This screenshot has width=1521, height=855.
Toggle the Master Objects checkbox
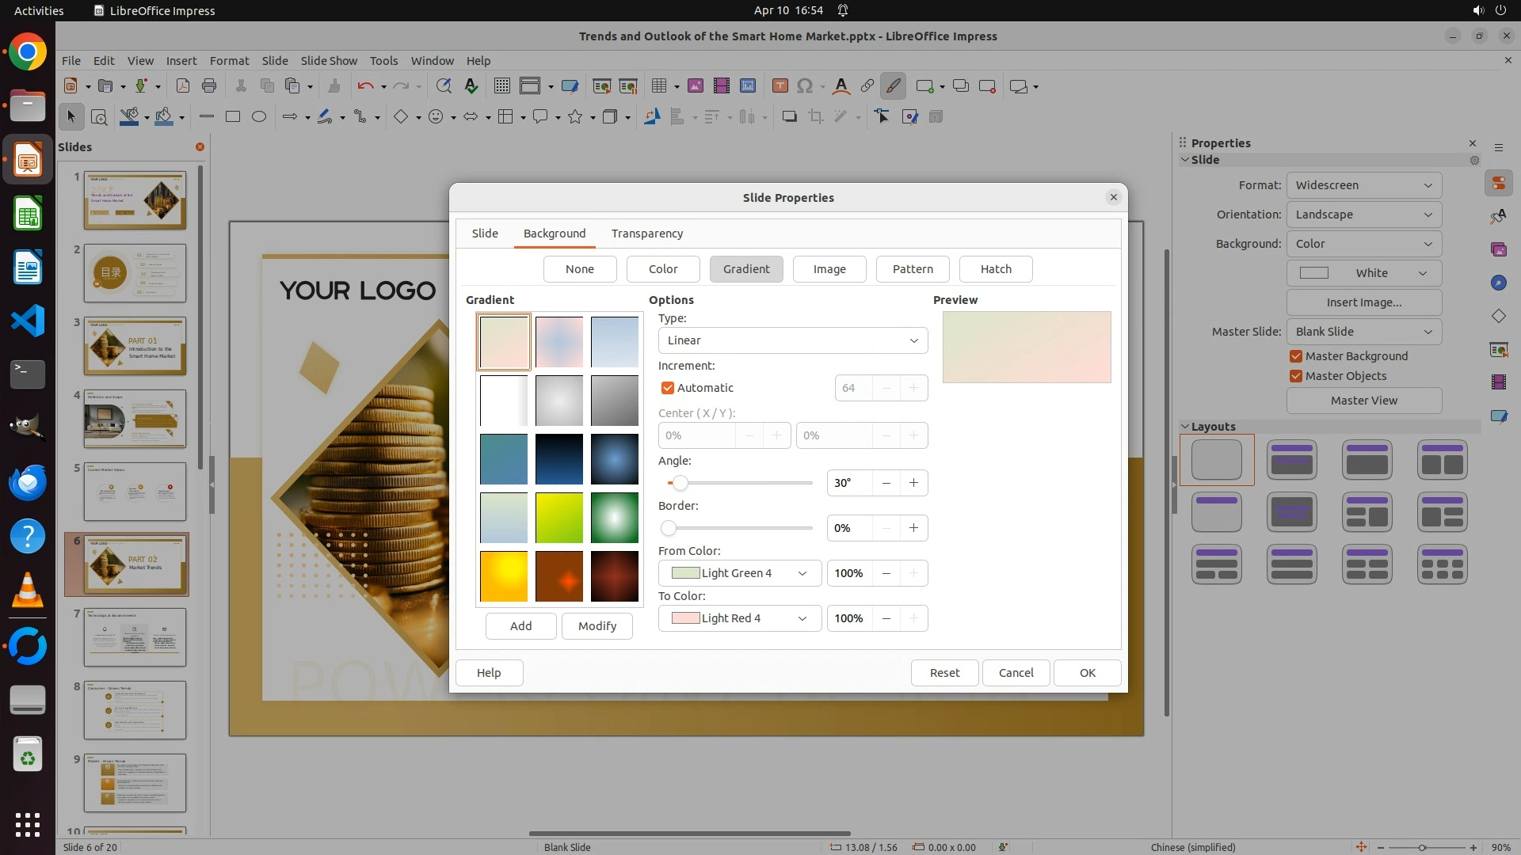(x=1296, y=376)
